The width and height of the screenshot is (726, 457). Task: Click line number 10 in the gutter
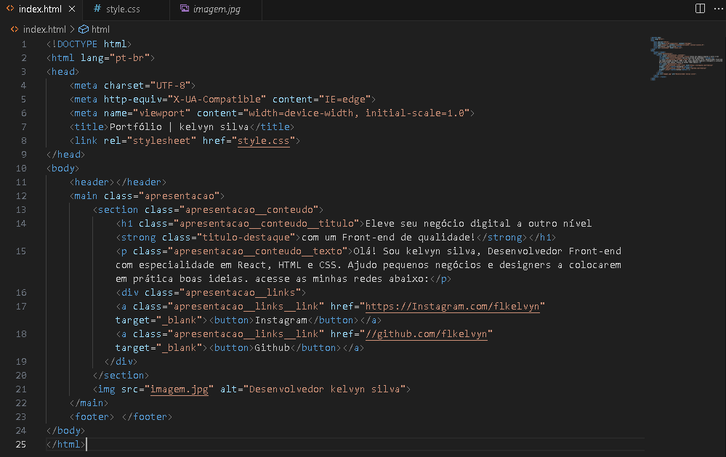pos(21,169)
